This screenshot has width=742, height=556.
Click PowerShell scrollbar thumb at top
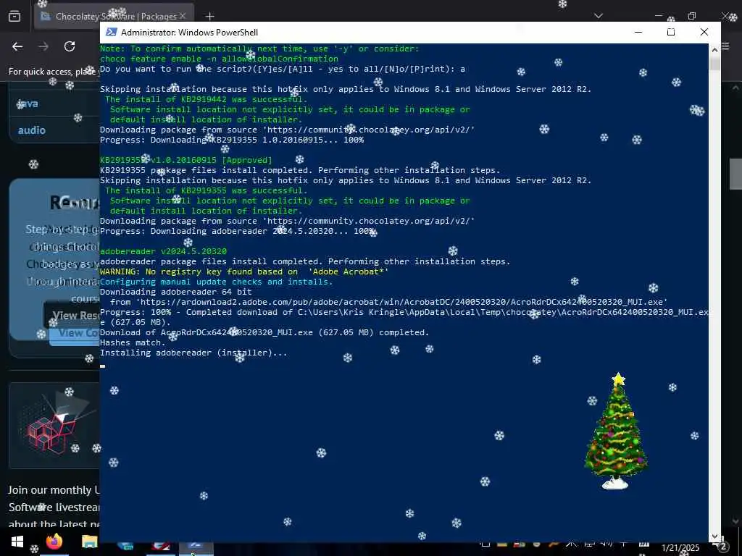714,64
